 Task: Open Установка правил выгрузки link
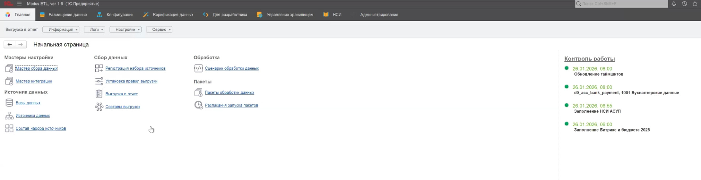pos(131,81)
